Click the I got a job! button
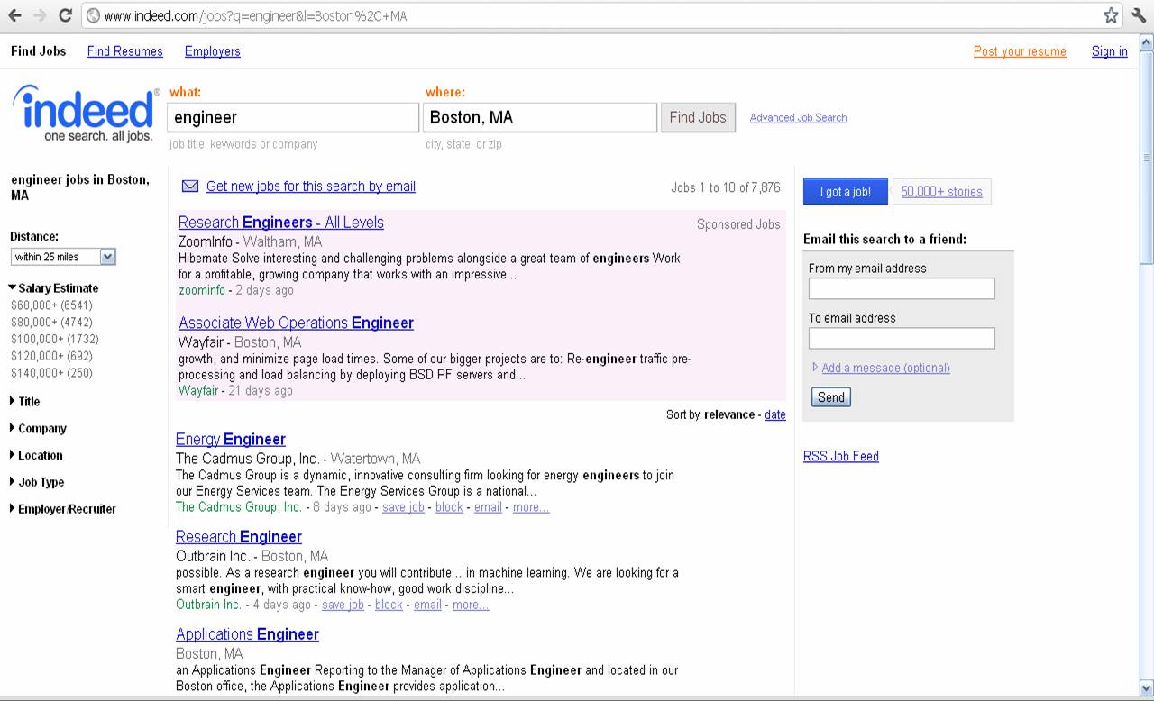This screenshot has width=1154, height=701. [845, 192]
